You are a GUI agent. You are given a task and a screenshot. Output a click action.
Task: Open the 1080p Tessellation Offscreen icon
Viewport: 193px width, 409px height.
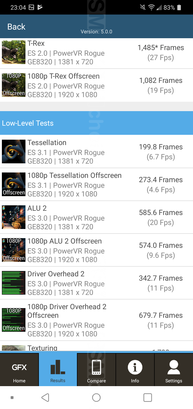14,184
